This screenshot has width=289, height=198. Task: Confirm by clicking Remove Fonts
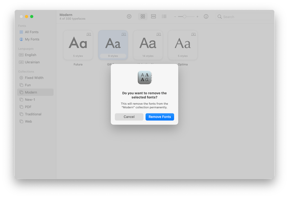(160, 117)
